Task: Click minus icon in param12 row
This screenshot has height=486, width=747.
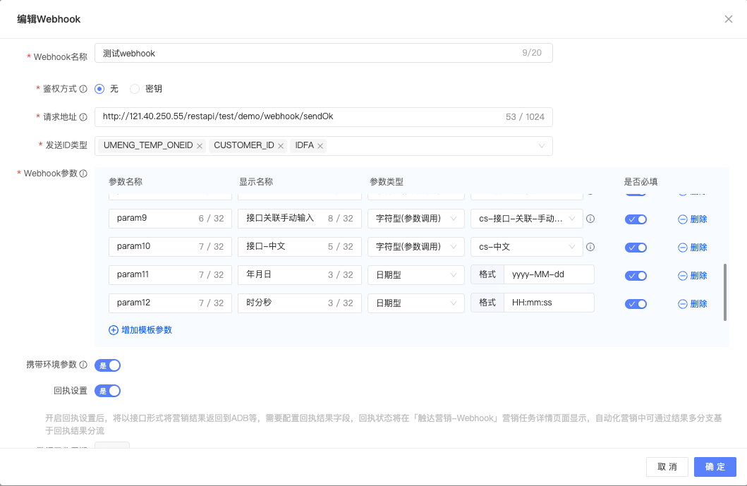Action: pos(682,303)
